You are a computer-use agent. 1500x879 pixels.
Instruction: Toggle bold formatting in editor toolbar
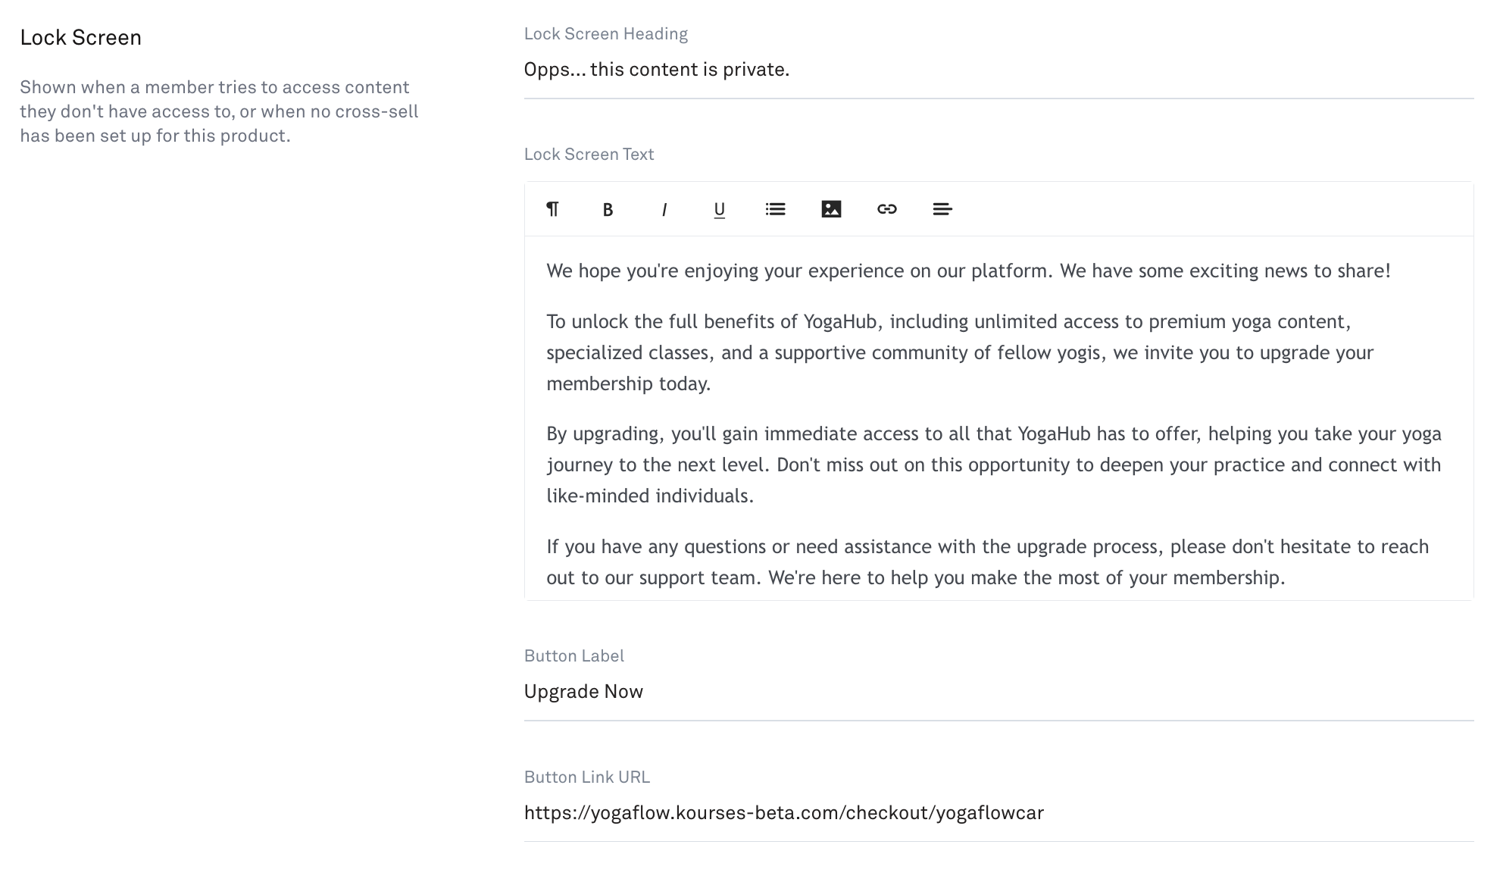click(608, 209)
